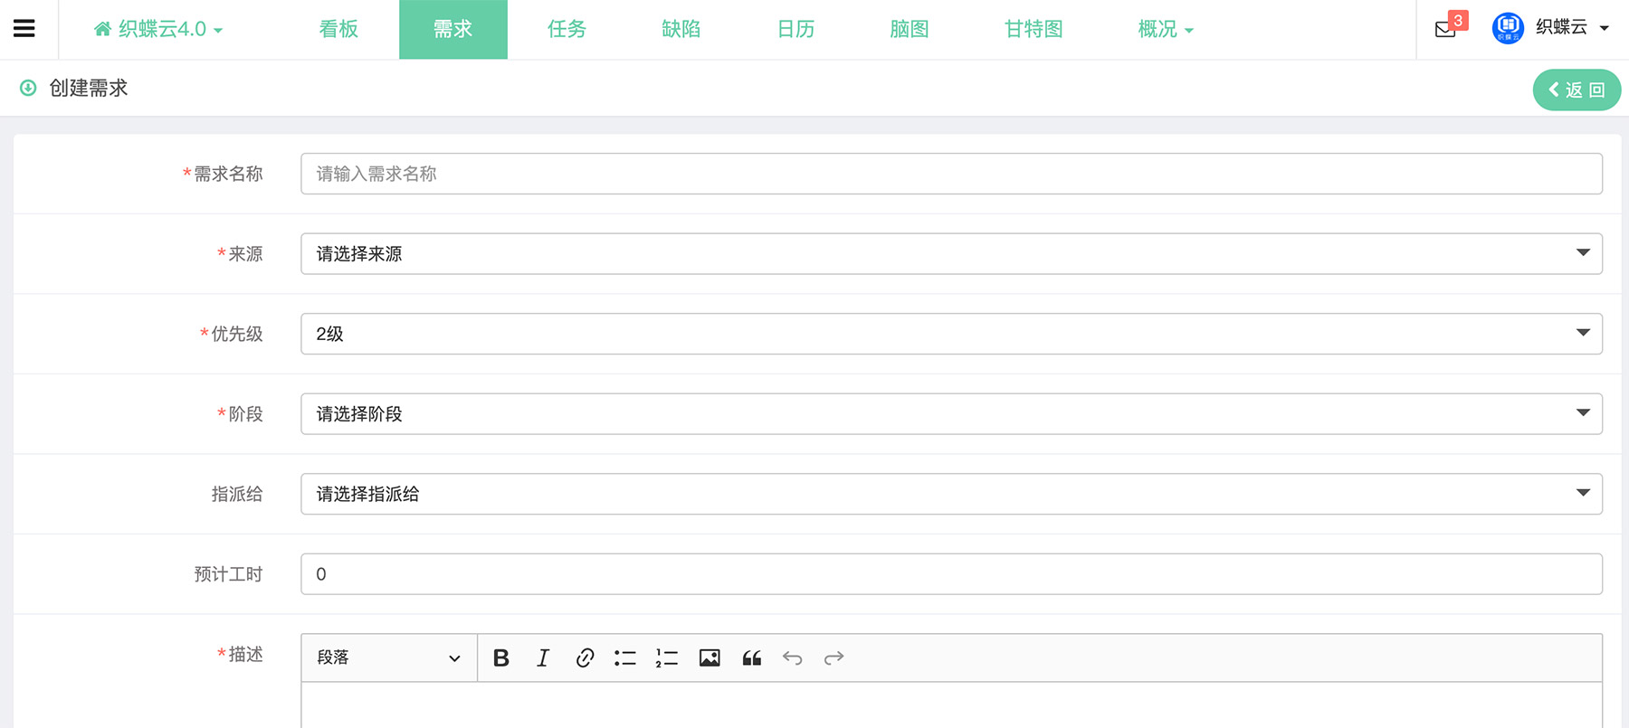The height and width of the screenshot is (728, 1629).
Task: Open the 优先级 dropdown showing 2级
Action: tap(951, 334)
